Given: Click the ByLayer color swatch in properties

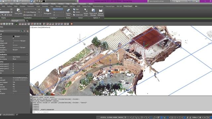Looking at the screenshot, I should click(x=14, y=36).
